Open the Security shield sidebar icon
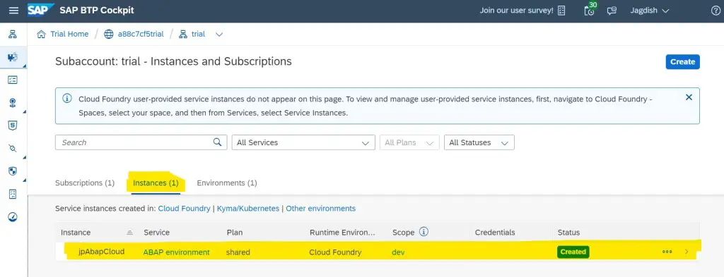This screenshot has height=277, width=724. pos(13,171)
